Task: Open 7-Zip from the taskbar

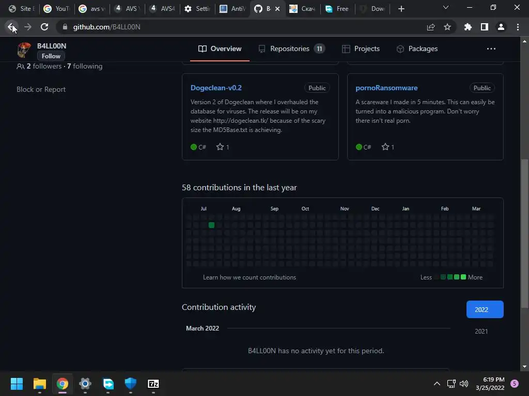Action: click(x=153, y=384)
